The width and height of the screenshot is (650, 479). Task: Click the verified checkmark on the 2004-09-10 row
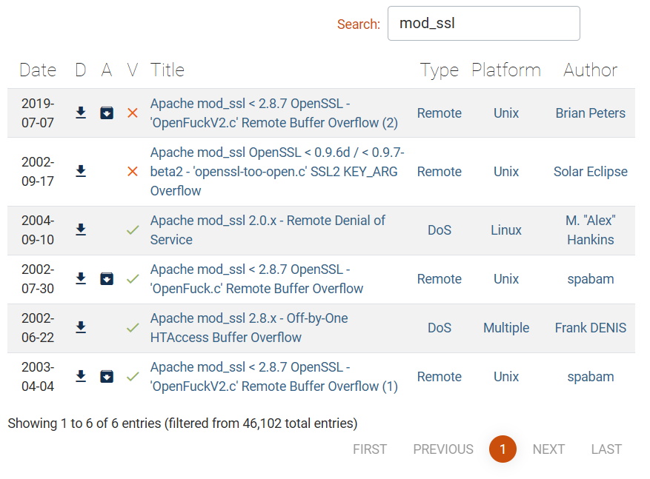pos(133,230)
